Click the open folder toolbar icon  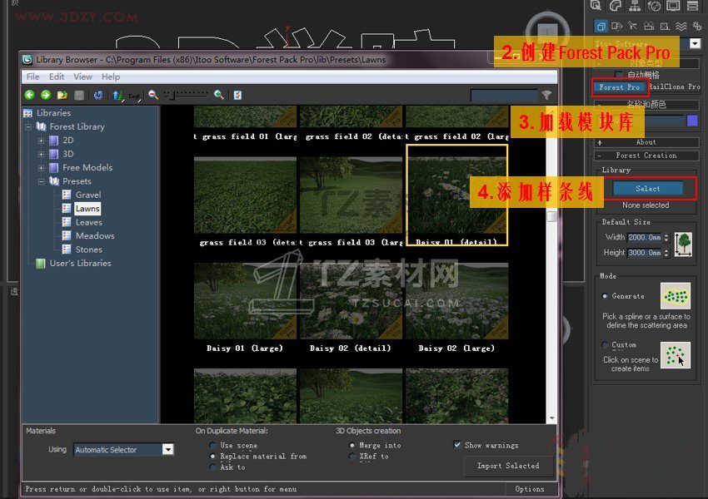click(62, 95)
